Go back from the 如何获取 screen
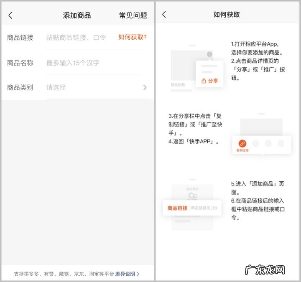Image resolution: width=301 pixels, height=282 pixels. 164,14
